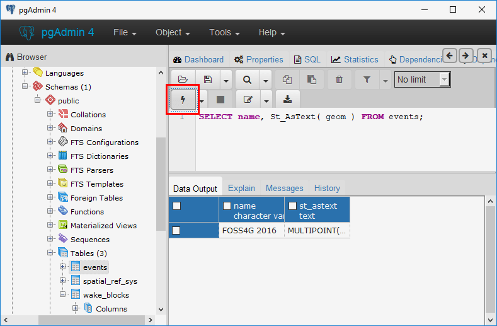Select the FTS Dictionaries node icon
The image size is (497, 326).
63,156
